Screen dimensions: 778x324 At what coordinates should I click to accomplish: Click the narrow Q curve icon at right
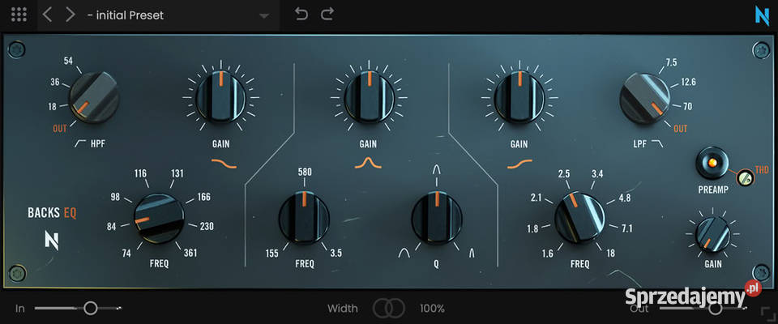point(472,254)
